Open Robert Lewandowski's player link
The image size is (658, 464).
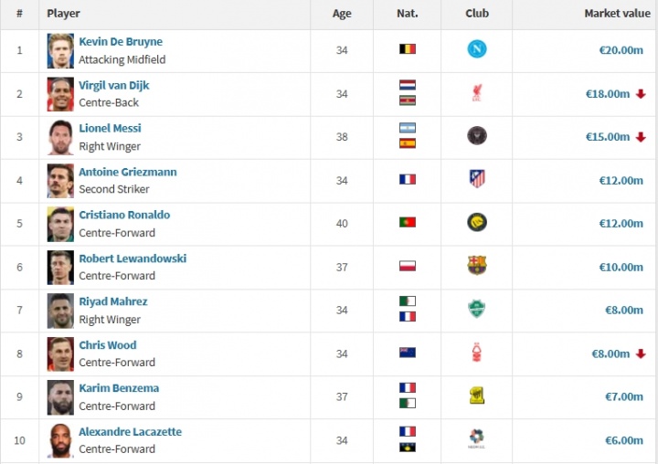[133, 258]
